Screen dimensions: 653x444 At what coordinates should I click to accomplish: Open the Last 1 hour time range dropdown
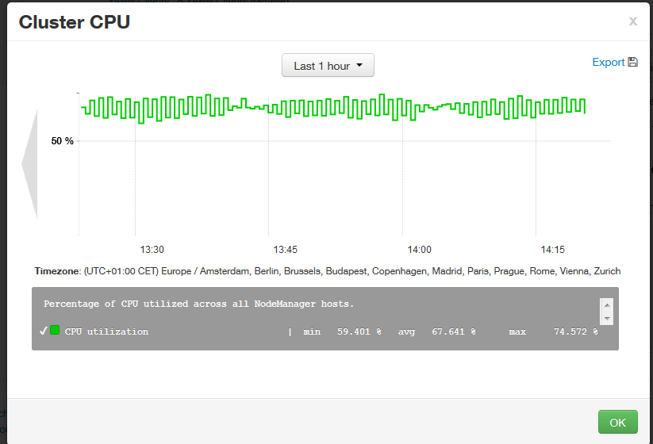coord(328,65)
